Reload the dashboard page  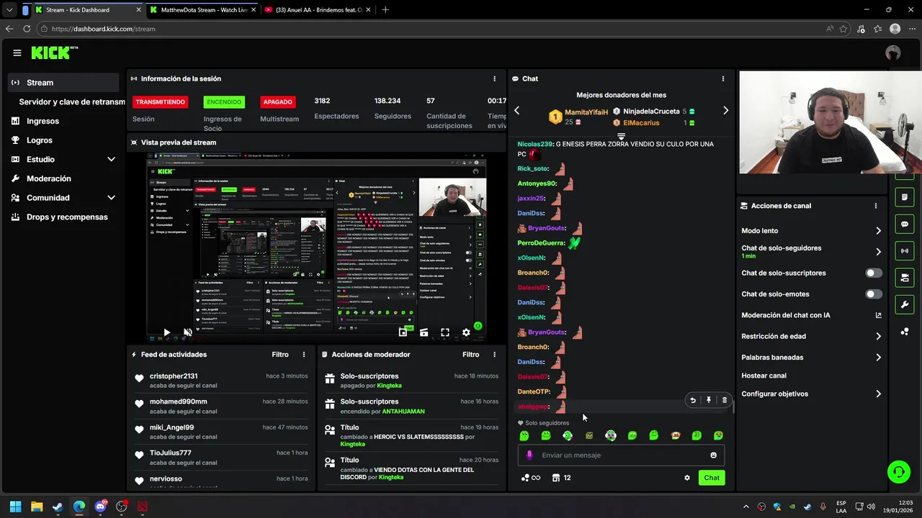[27, 29]
